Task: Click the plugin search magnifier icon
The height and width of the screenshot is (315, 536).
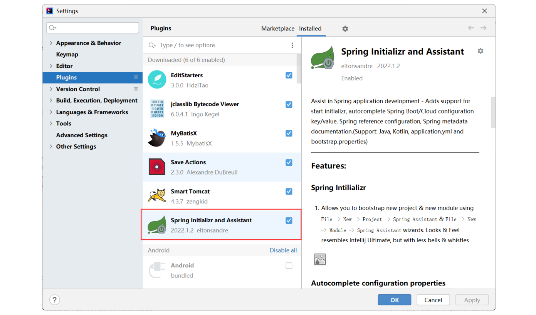Action: (x=152, y=45)
